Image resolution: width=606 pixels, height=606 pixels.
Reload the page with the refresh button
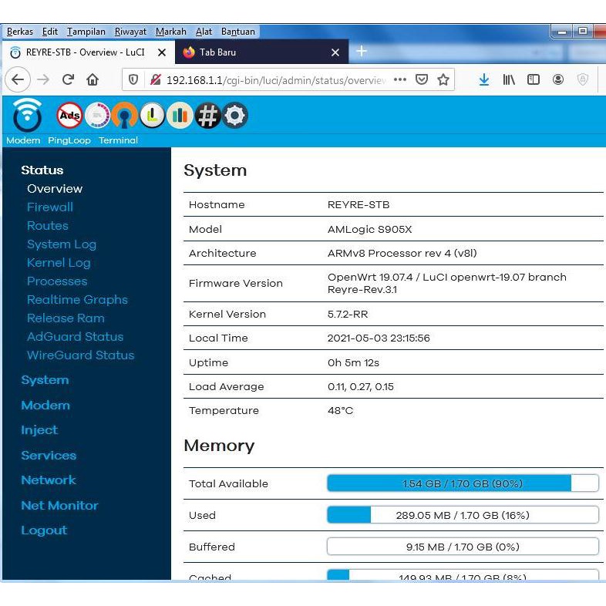point(68,79)
